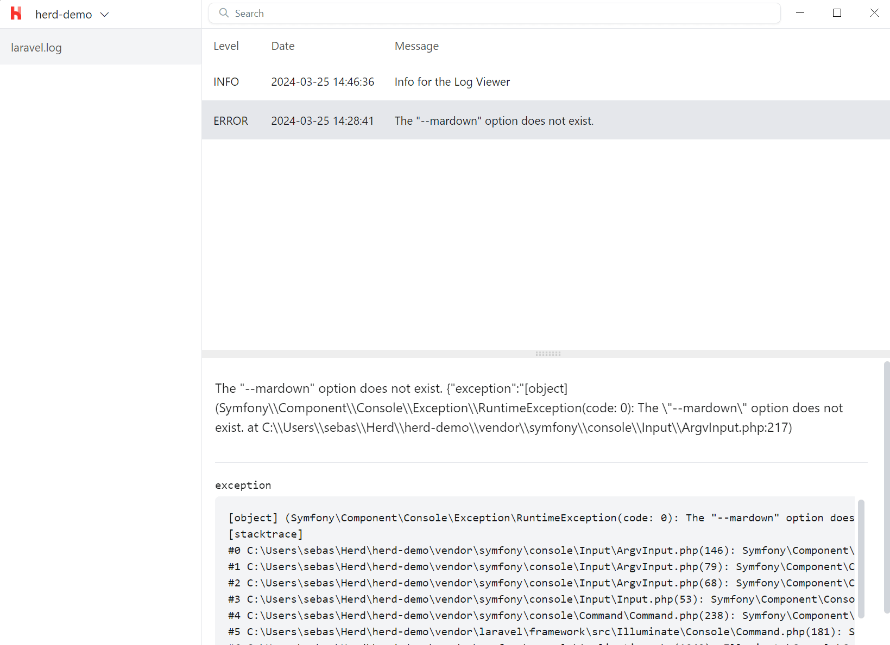Open the laravel.log file in the sidebar
890x645 pixels.
pyautogui.click(x=36, y=48)
